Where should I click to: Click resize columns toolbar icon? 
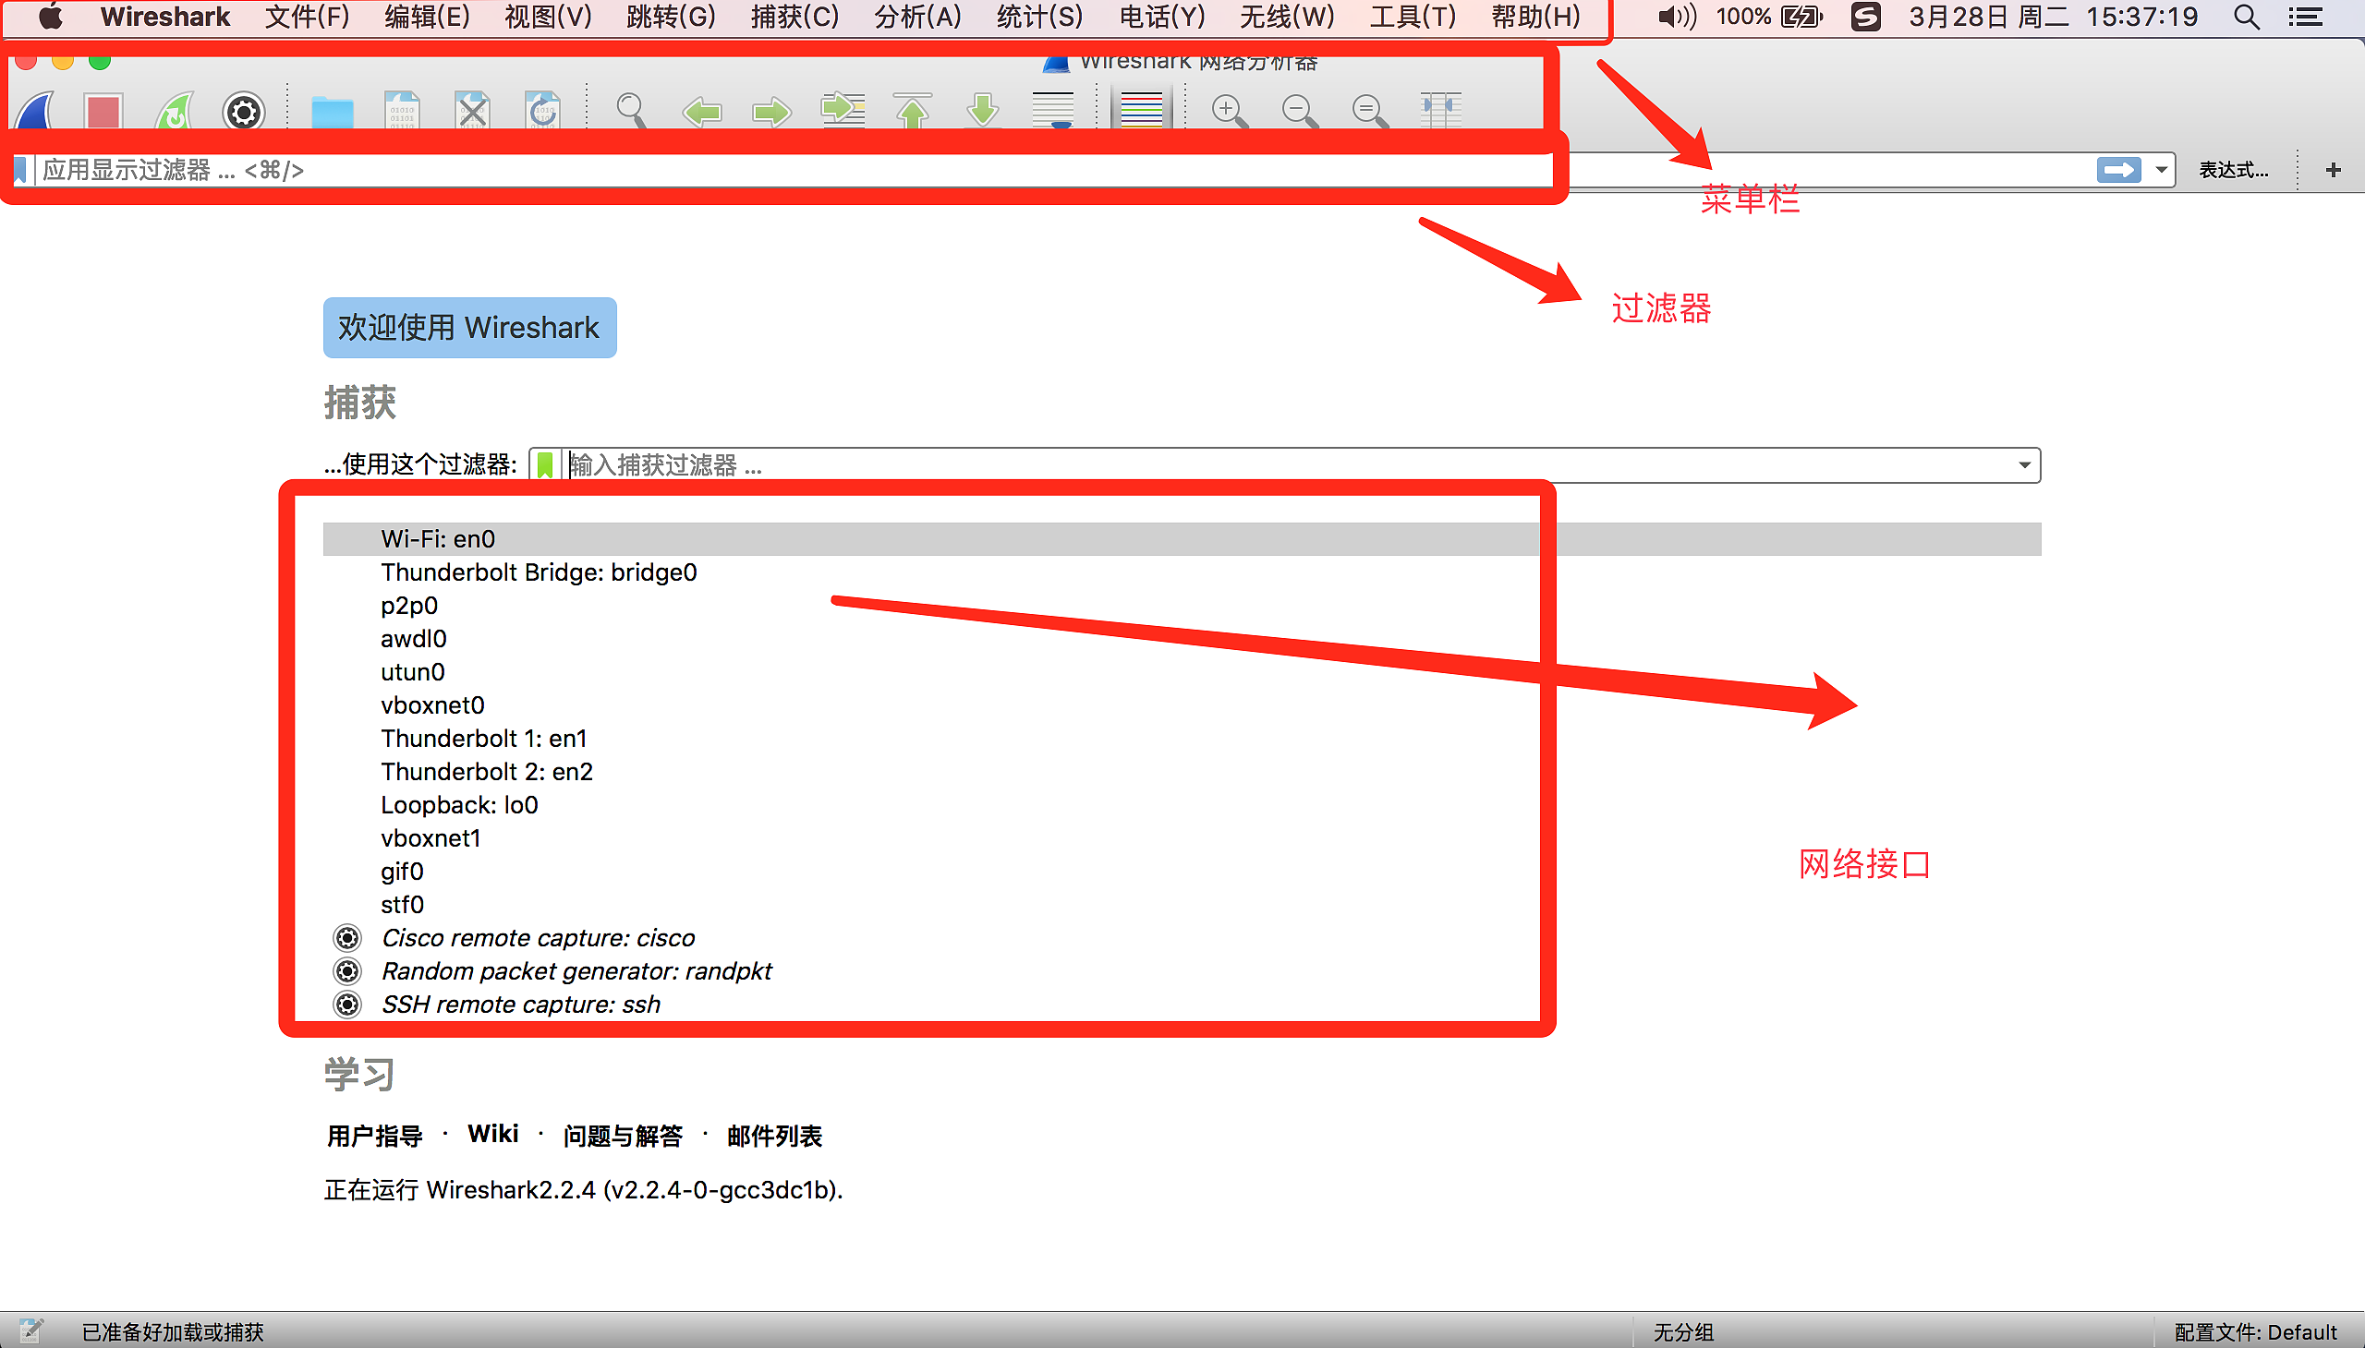[1440, 110]
